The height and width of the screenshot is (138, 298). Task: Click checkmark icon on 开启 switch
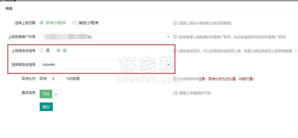click(56, 94)
